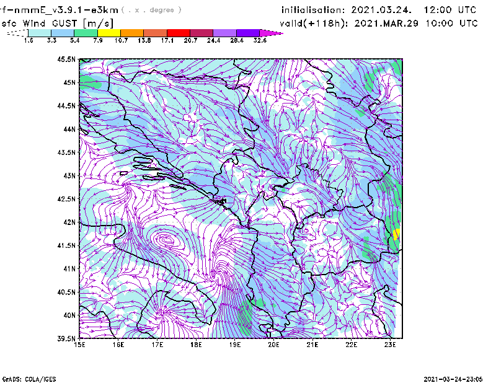The height and width of the screenshot is (383, 496).
Task: Click the 39.5N latitude label
Action: [x=66, y=339]
